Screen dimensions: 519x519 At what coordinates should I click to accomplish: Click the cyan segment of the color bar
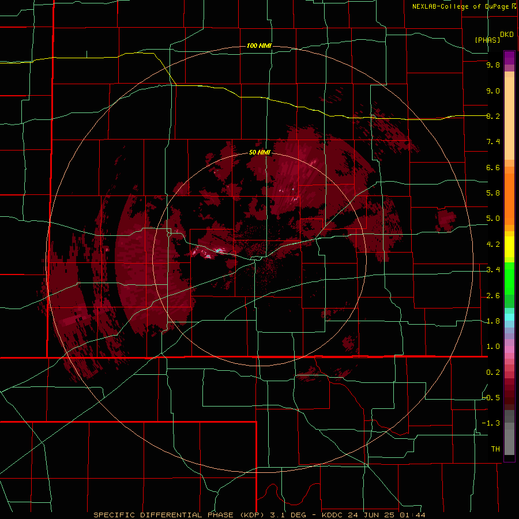coord(509,317)
